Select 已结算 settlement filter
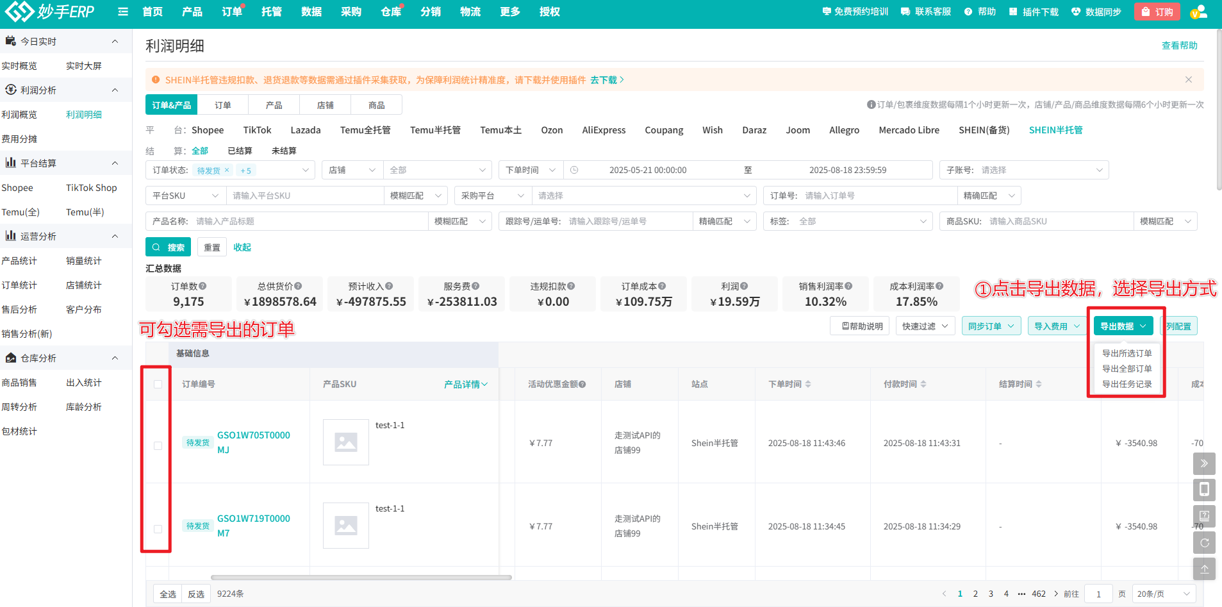Image resolution: width=1222 pixels, height=607 pixels. (240, 151)
